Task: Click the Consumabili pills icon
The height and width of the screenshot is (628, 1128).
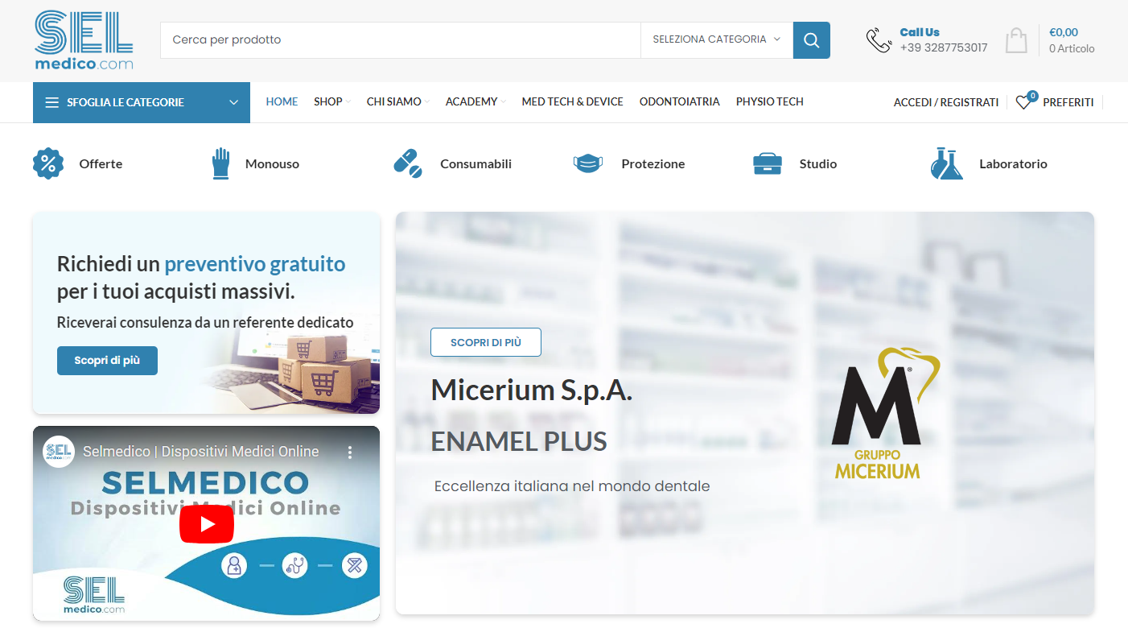Action: coord(408,163)
